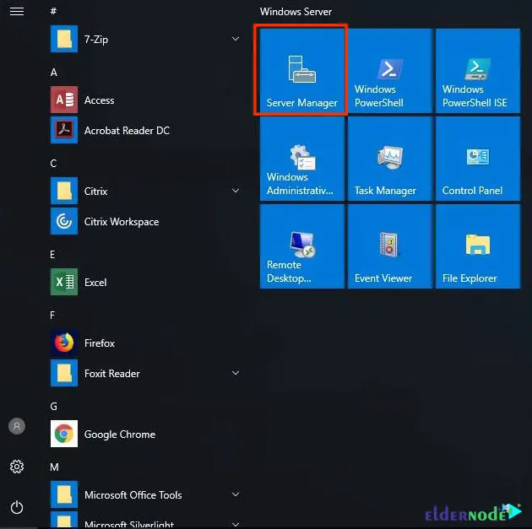Launch the Event Viewer tile
Image resolution: width=532 pixels, height=529 pixels.
tap(390, 246)
